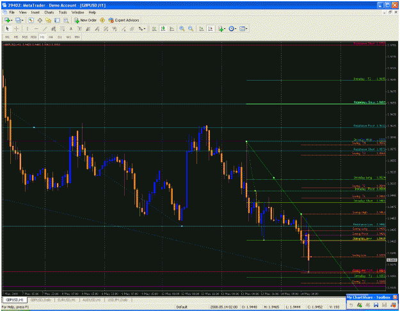Switch chart to Line Chart style

pyautogui.click(x=172, y=29)
